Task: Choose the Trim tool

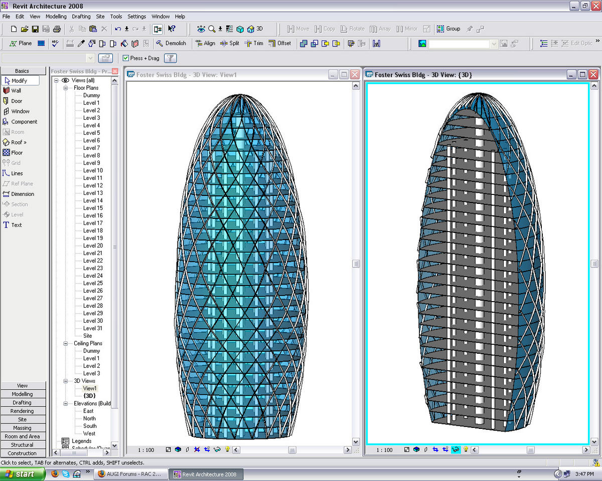Action: tap(253, 44)
